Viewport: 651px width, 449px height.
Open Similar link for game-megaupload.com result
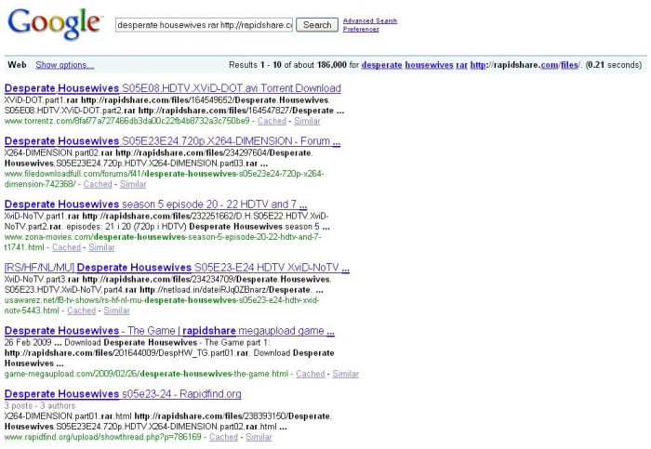click(345, 374)
